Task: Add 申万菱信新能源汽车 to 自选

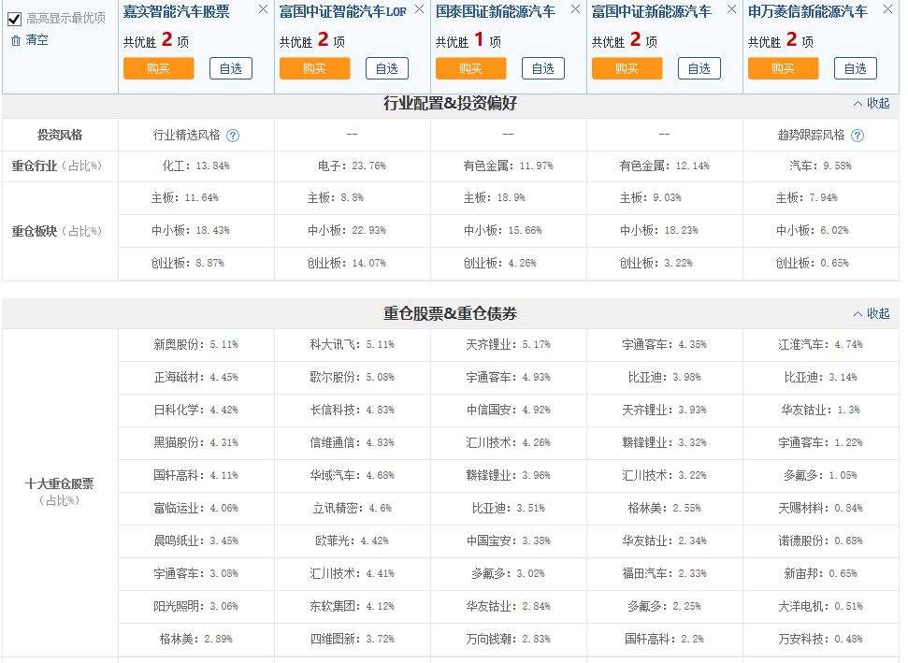Action: 856,68
